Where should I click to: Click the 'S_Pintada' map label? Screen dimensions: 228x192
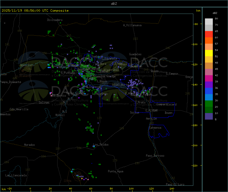pyautogui.click(x=68, y=73)
